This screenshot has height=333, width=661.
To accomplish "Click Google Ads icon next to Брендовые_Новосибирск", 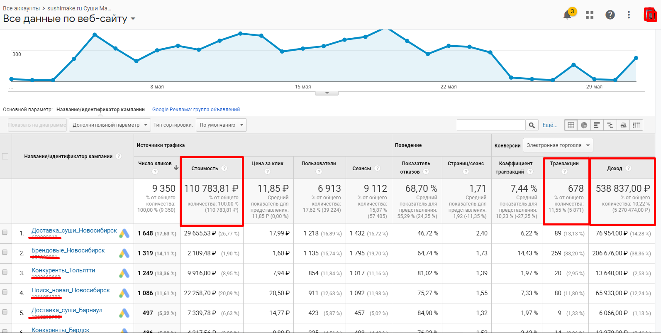I will point(124,253).
